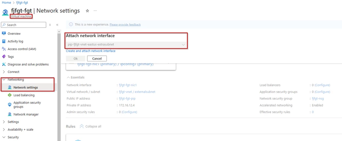The image size is (342, 141).
Task: Expand the Settings section
Action: (4, 122)
